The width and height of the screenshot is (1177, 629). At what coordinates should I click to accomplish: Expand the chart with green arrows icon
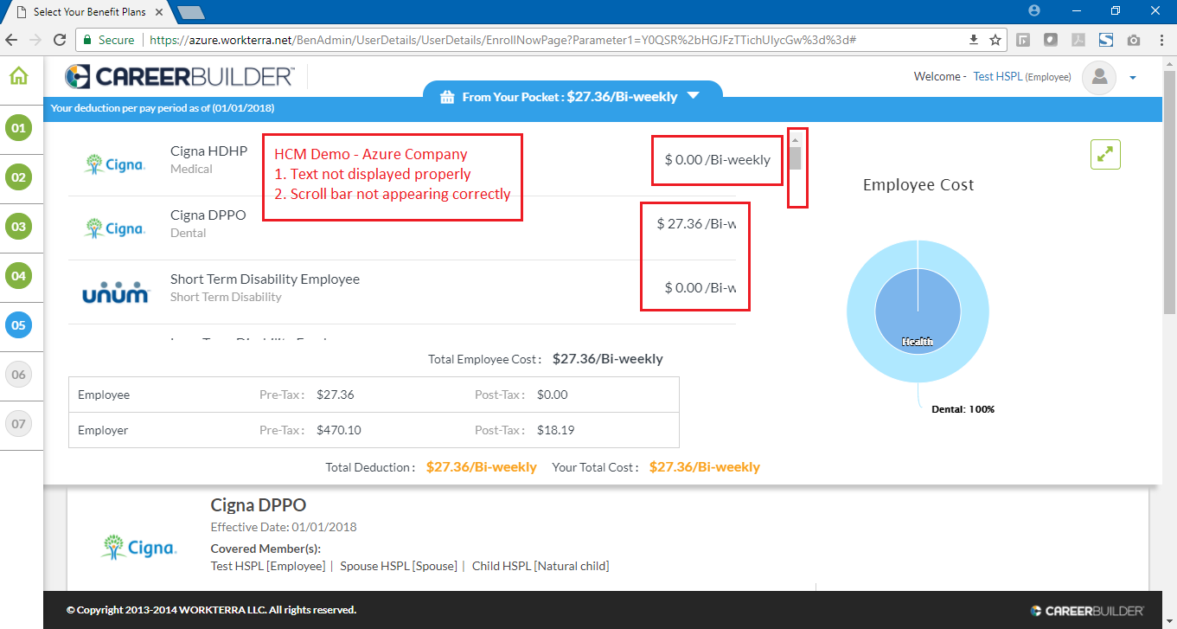pyautogui.click(x=1105, y=154)
